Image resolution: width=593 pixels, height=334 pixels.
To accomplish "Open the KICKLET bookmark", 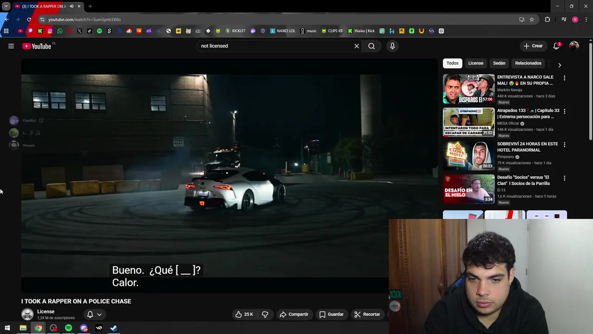I will pyautogui.click(x=235, y=31).
